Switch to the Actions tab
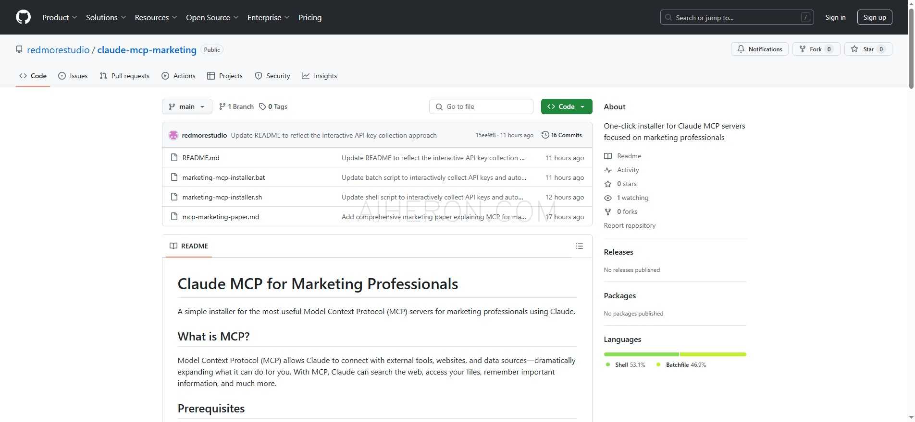915x422 pixels. [178, 76]
